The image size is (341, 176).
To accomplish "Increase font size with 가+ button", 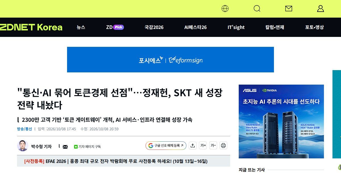I will 203,146.
